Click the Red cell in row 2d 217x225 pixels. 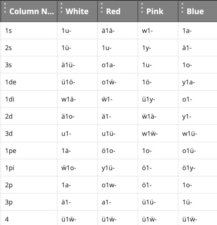(x=118, y=116)
